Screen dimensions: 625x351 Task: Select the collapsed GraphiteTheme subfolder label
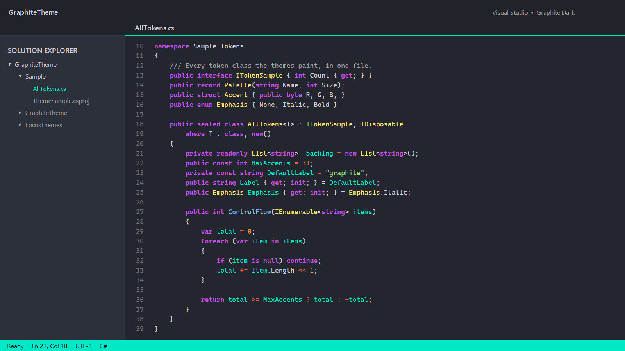click(x=46, y=113)
